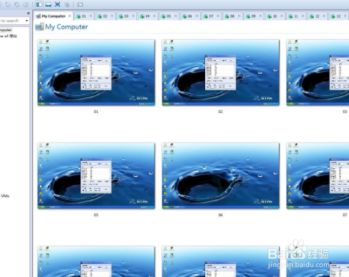Close the 03 tab
This screenshot has height=277, width=349.
[133, 16]
